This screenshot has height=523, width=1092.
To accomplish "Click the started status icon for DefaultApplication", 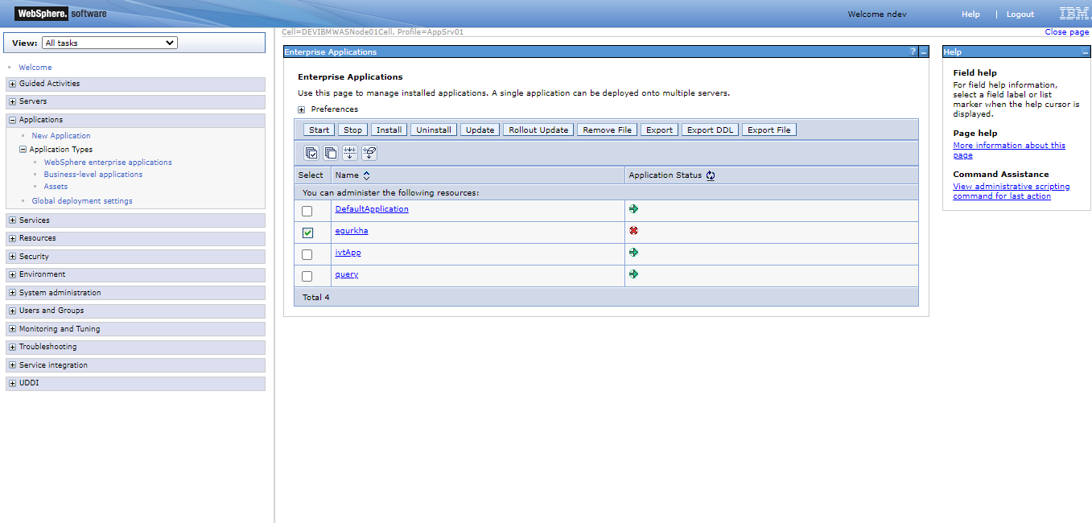I will [634, 208].
